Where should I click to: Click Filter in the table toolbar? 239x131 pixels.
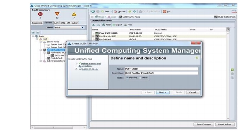[x=106, y=25]
